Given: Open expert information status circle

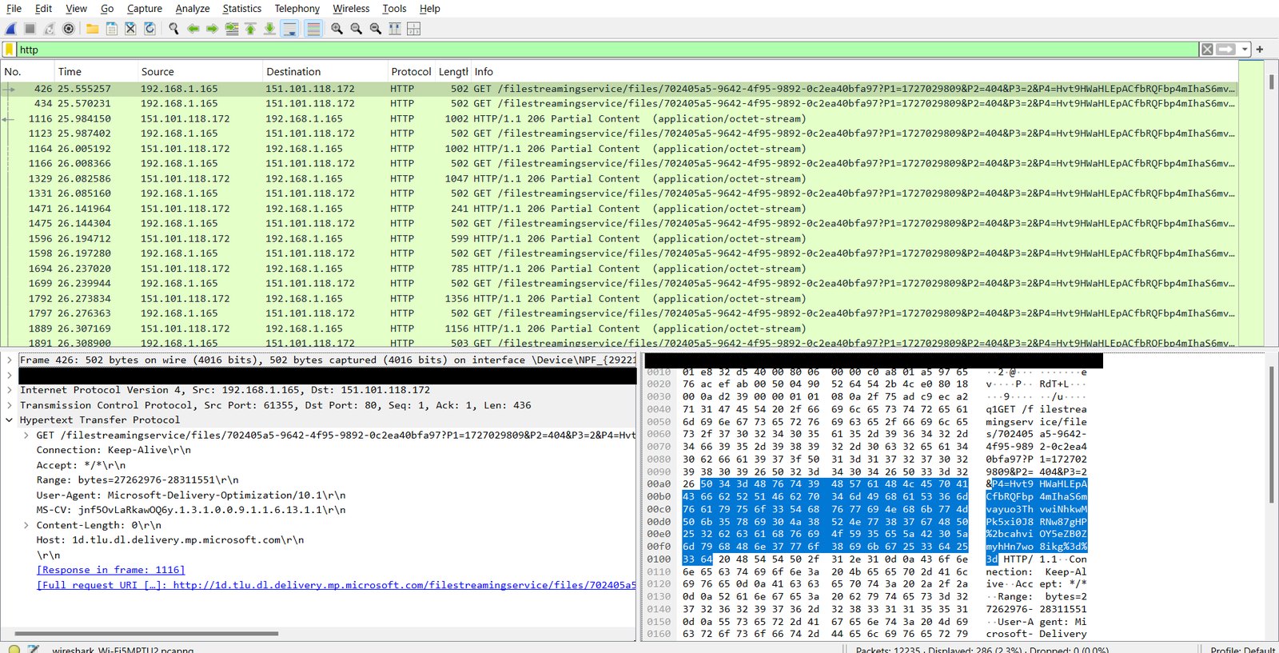Looking at the screenshot, I should pyautogui.click(x=14, y=649).
